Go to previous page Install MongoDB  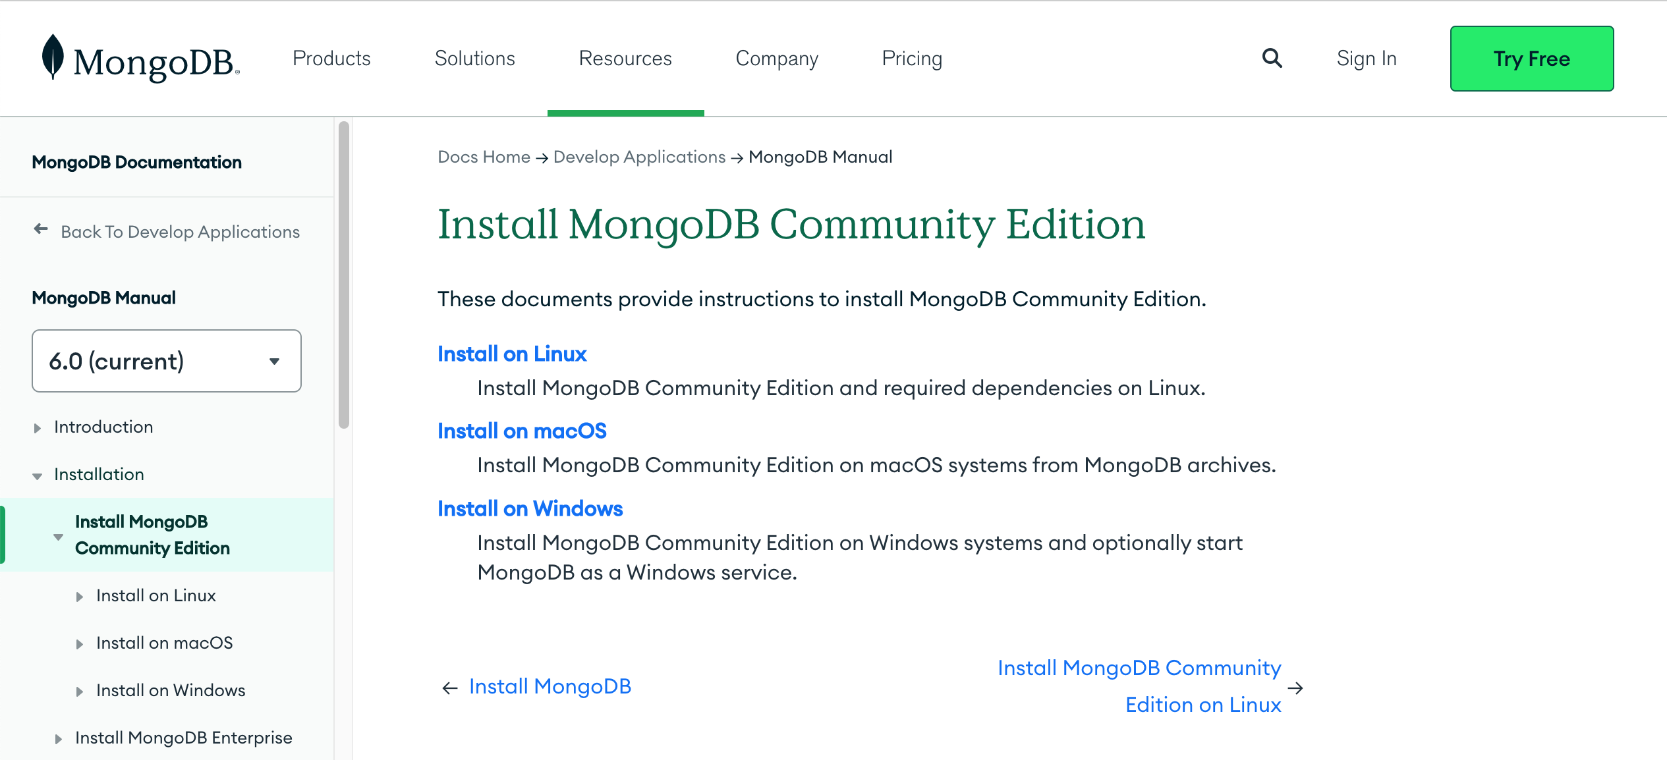point(550,687)
